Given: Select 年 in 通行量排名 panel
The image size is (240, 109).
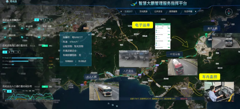Looking at the screenshot, I should coord(18,52).
